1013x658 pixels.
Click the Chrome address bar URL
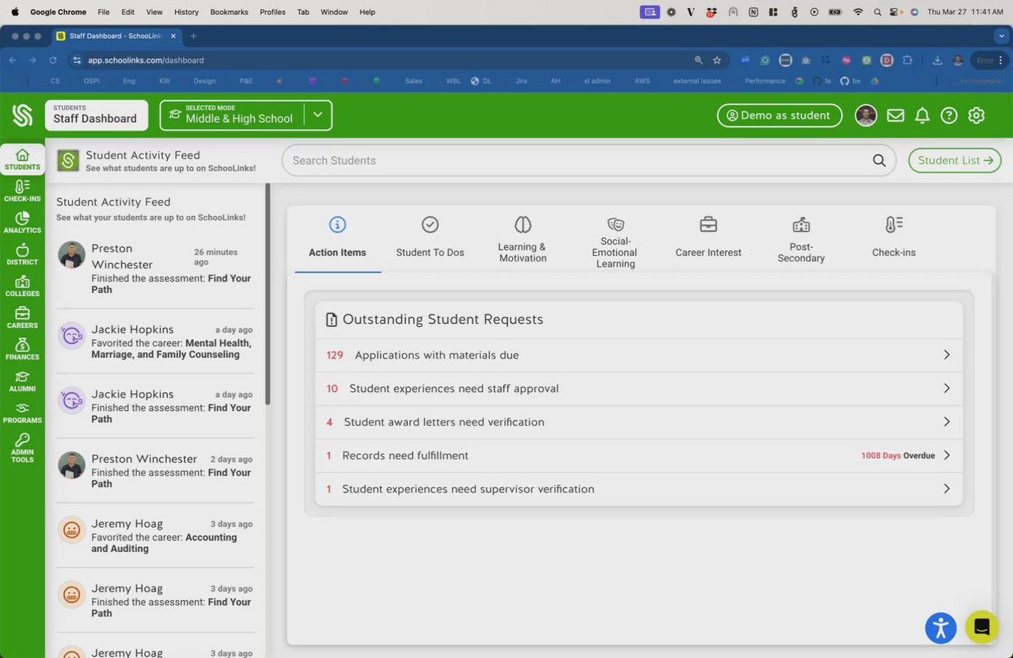146,60
